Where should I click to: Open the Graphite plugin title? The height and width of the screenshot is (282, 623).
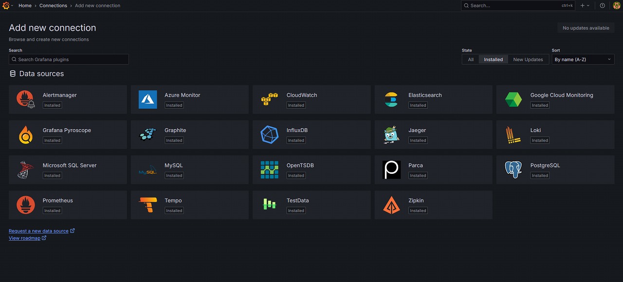pos(175,130)
